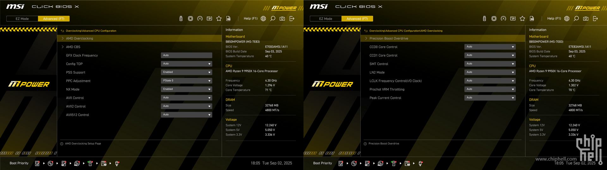Open PPC Adjustment PState 0 dropdown

(x=187, y=81)
